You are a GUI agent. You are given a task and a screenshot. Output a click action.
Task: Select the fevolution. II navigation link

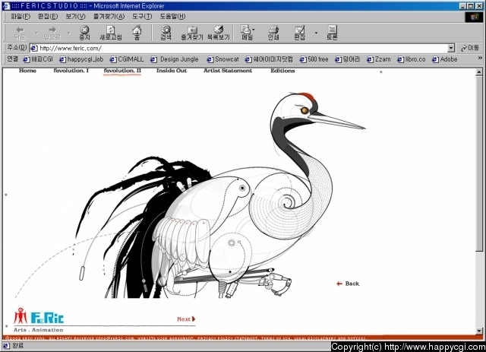pos(122,71)
